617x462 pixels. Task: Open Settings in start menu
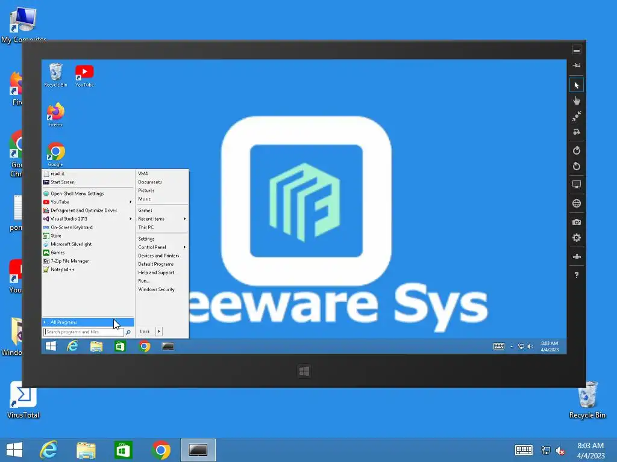tap(161, 239)
